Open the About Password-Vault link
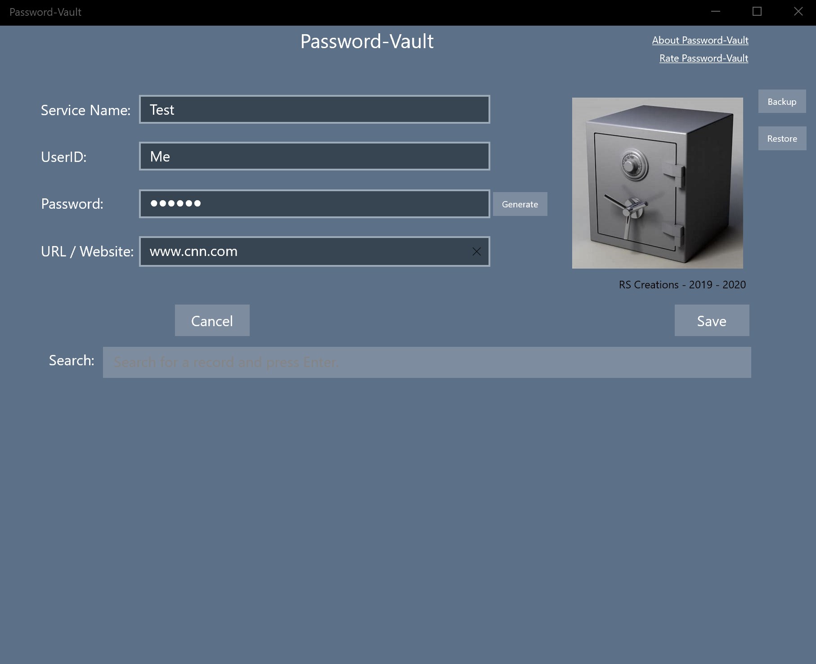The height and width of the screenshot is (664, 816). tap(700, 40)
